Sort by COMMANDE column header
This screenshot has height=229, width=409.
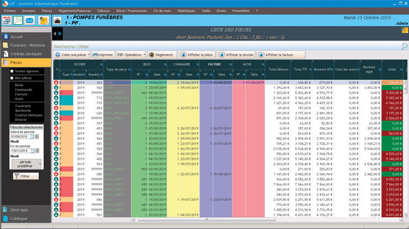[x=182, y=65]
